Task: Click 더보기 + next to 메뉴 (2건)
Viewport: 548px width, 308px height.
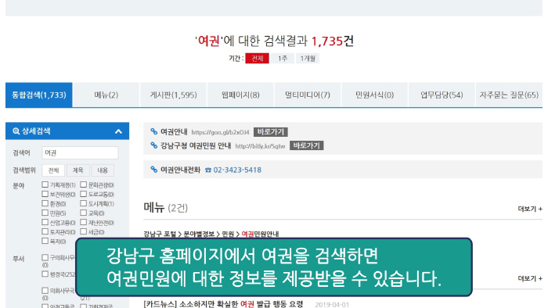Action: (530, 209)
